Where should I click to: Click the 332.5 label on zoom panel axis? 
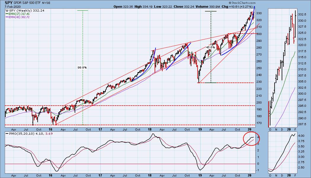302,15
